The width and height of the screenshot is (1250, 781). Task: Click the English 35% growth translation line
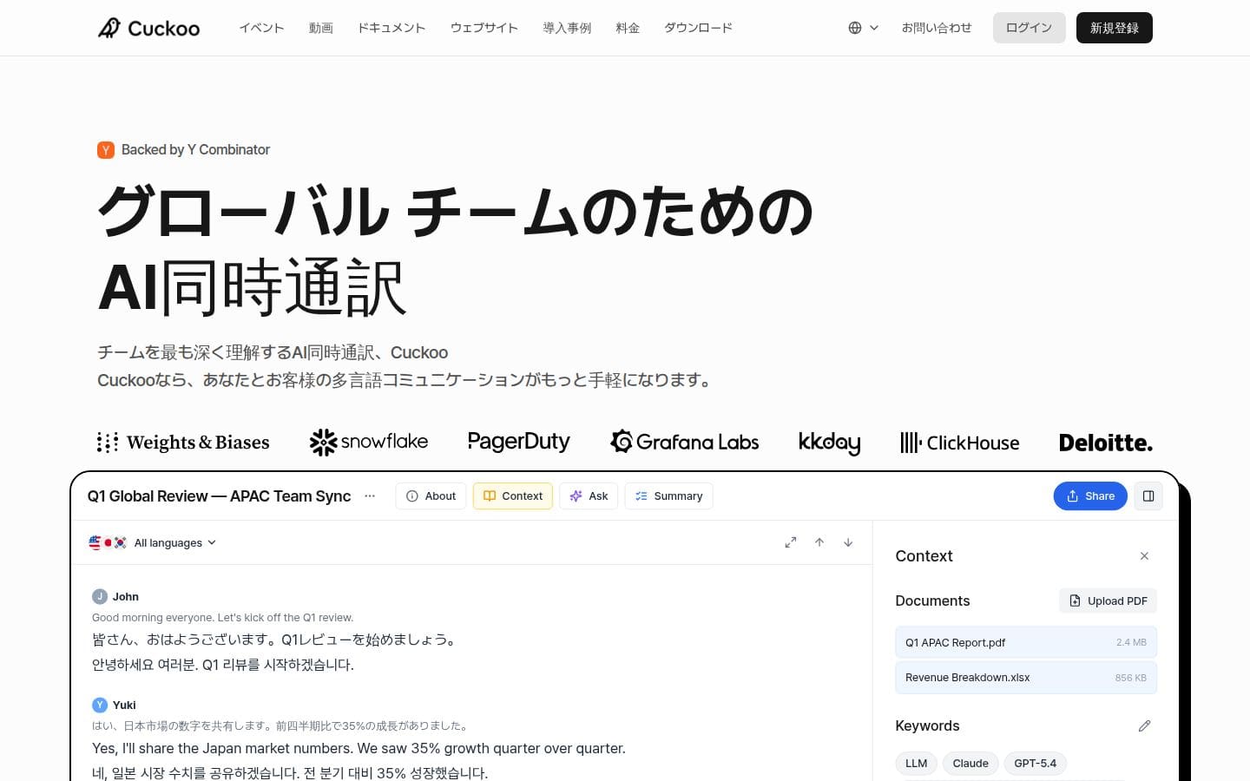(359, 748)
